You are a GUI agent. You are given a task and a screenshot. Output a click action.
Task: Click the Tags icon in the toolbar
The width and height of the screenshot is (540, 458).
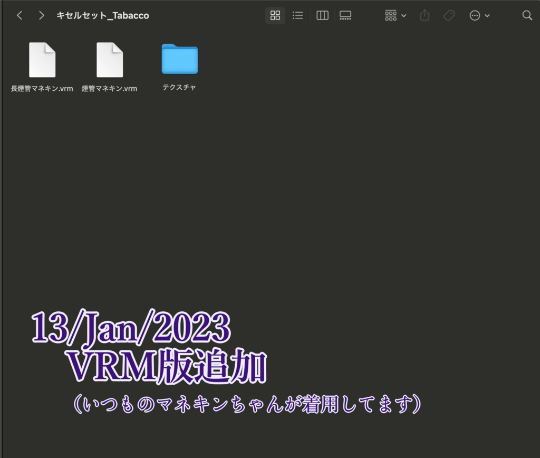pos(449,15)
